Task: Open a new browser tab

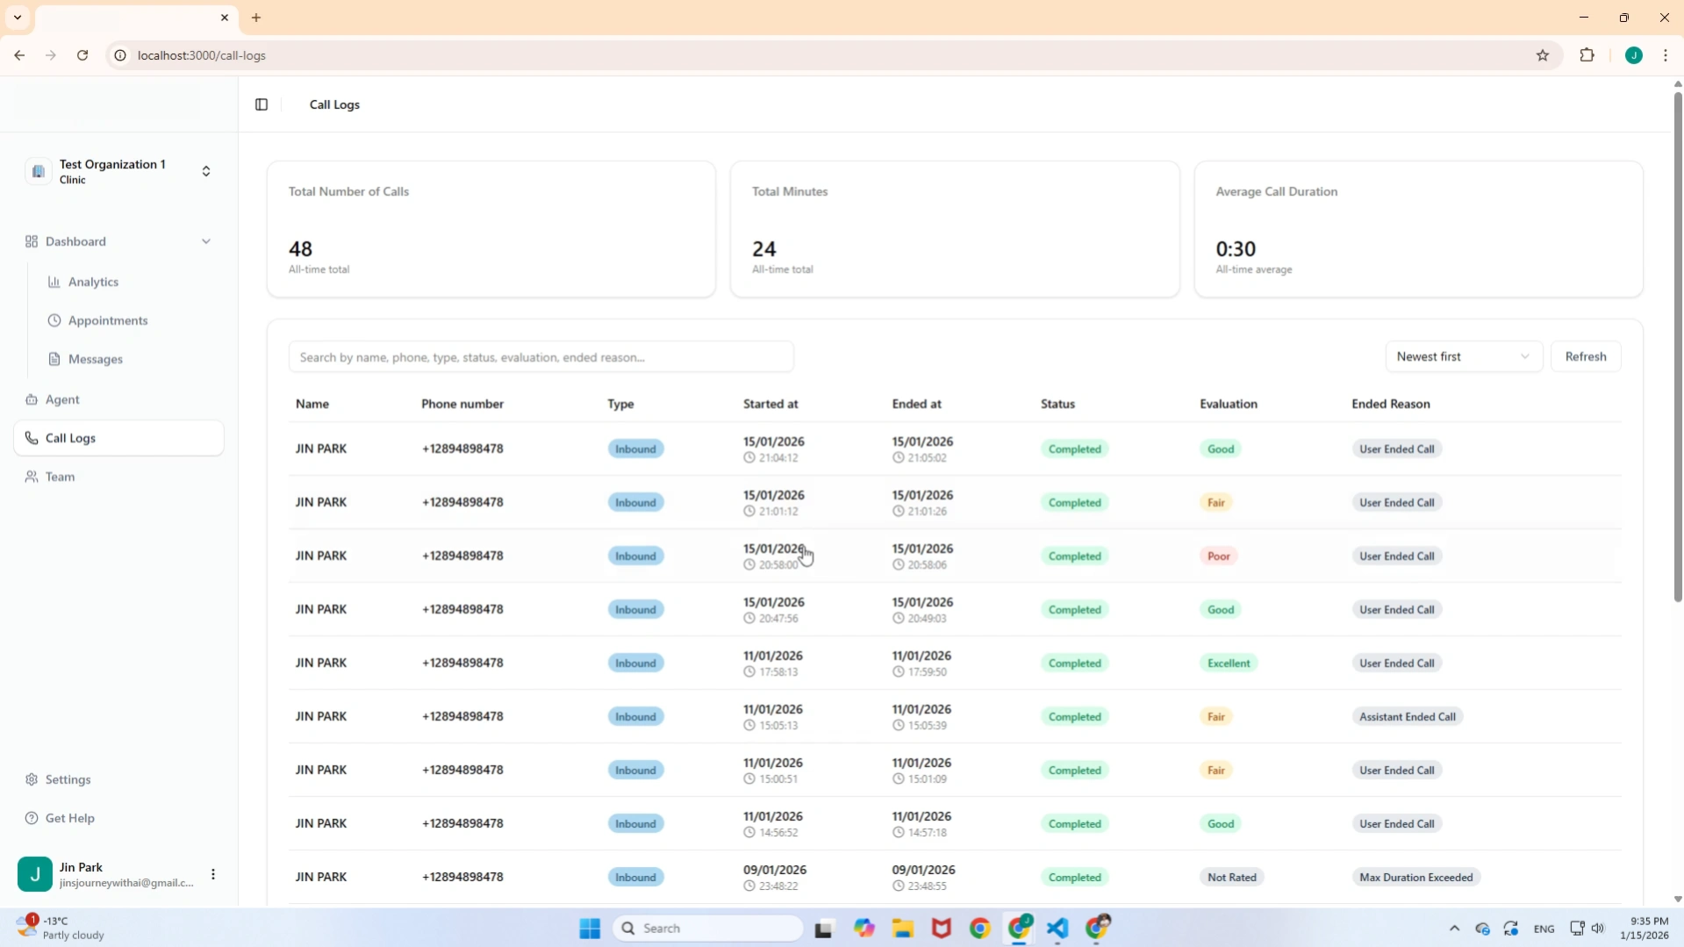Action: [x=256, y=18]
